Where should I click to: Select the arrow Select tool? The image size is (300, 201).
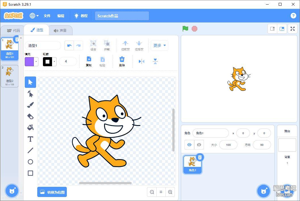tap(30, 82)
